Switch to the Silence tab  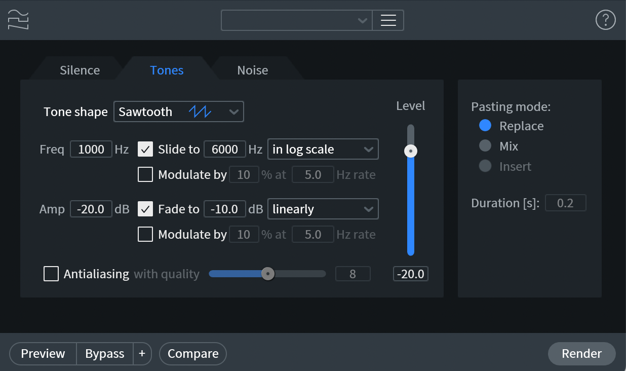click(80, 70)
